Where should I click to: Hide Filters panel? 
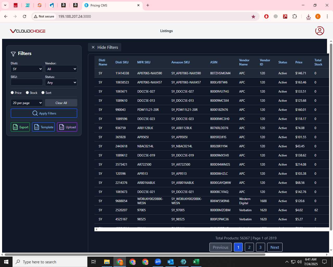tap(105, 47)
